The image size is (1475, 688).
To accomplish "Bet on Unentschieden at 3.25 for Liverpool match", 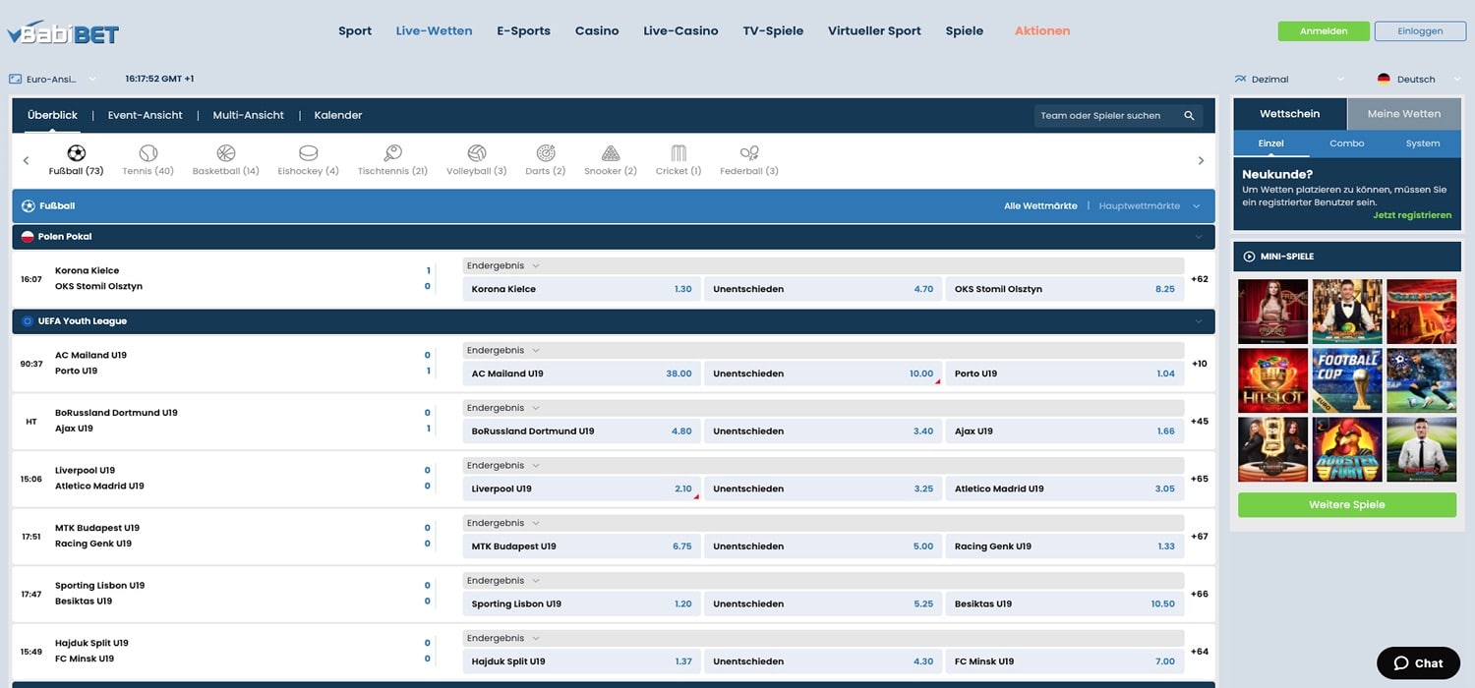I will pyautogui.click(x=823, y=488).
